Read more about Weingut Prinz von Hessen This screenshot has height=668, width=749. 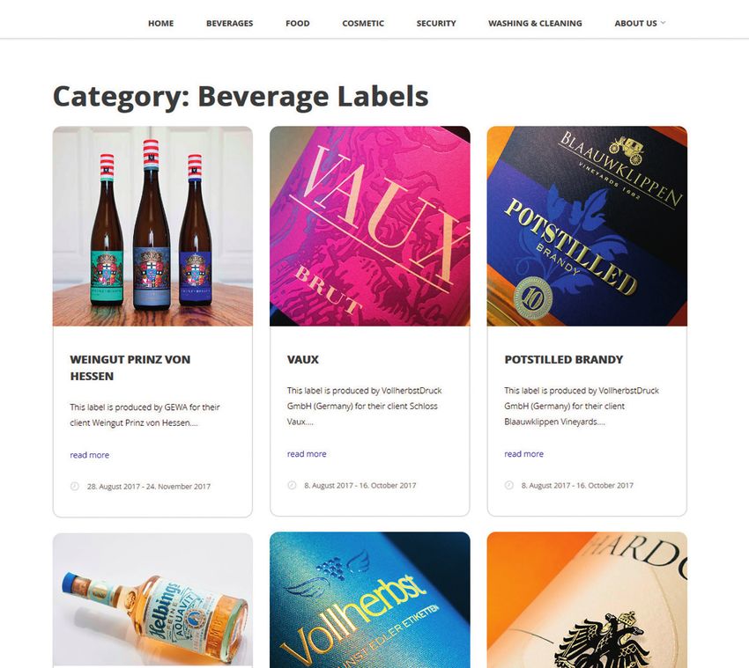89,455
